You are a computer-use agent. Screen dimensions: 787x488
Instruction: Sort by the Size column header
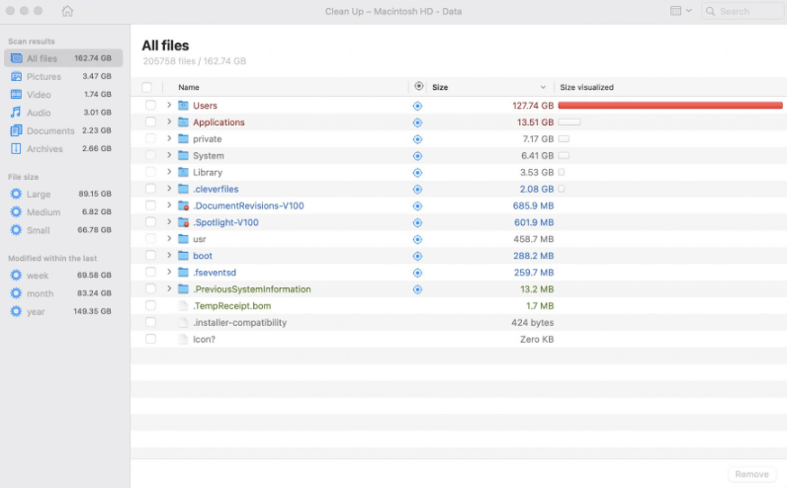[x=484, y=87]
